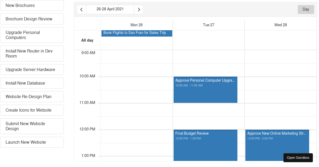The height and width of the screenshot is (167, 319).
Task: Select Install New Router in Dev Room task
Action: (x=32, y=54)
